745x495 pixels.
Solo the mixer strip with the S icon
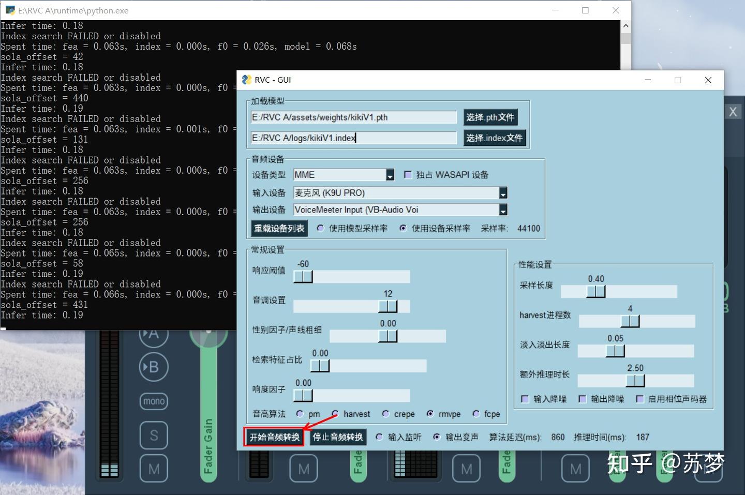click(x=153, y=435)
